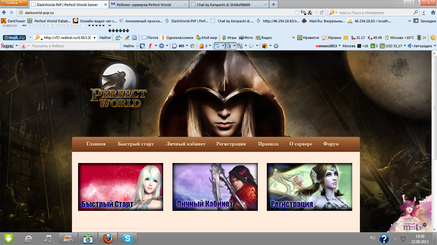The width and height of the screenshot is (437, 245).
Task: Open Форум in the site navigation
Action: pyautogui.click(x=331, y=144)
